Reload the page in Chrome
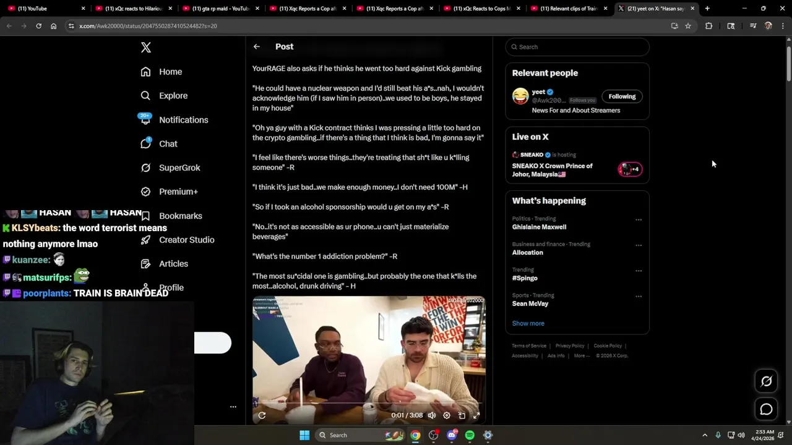Image resolution: width=792 pixels, height=445 pixels. (38, 26)
